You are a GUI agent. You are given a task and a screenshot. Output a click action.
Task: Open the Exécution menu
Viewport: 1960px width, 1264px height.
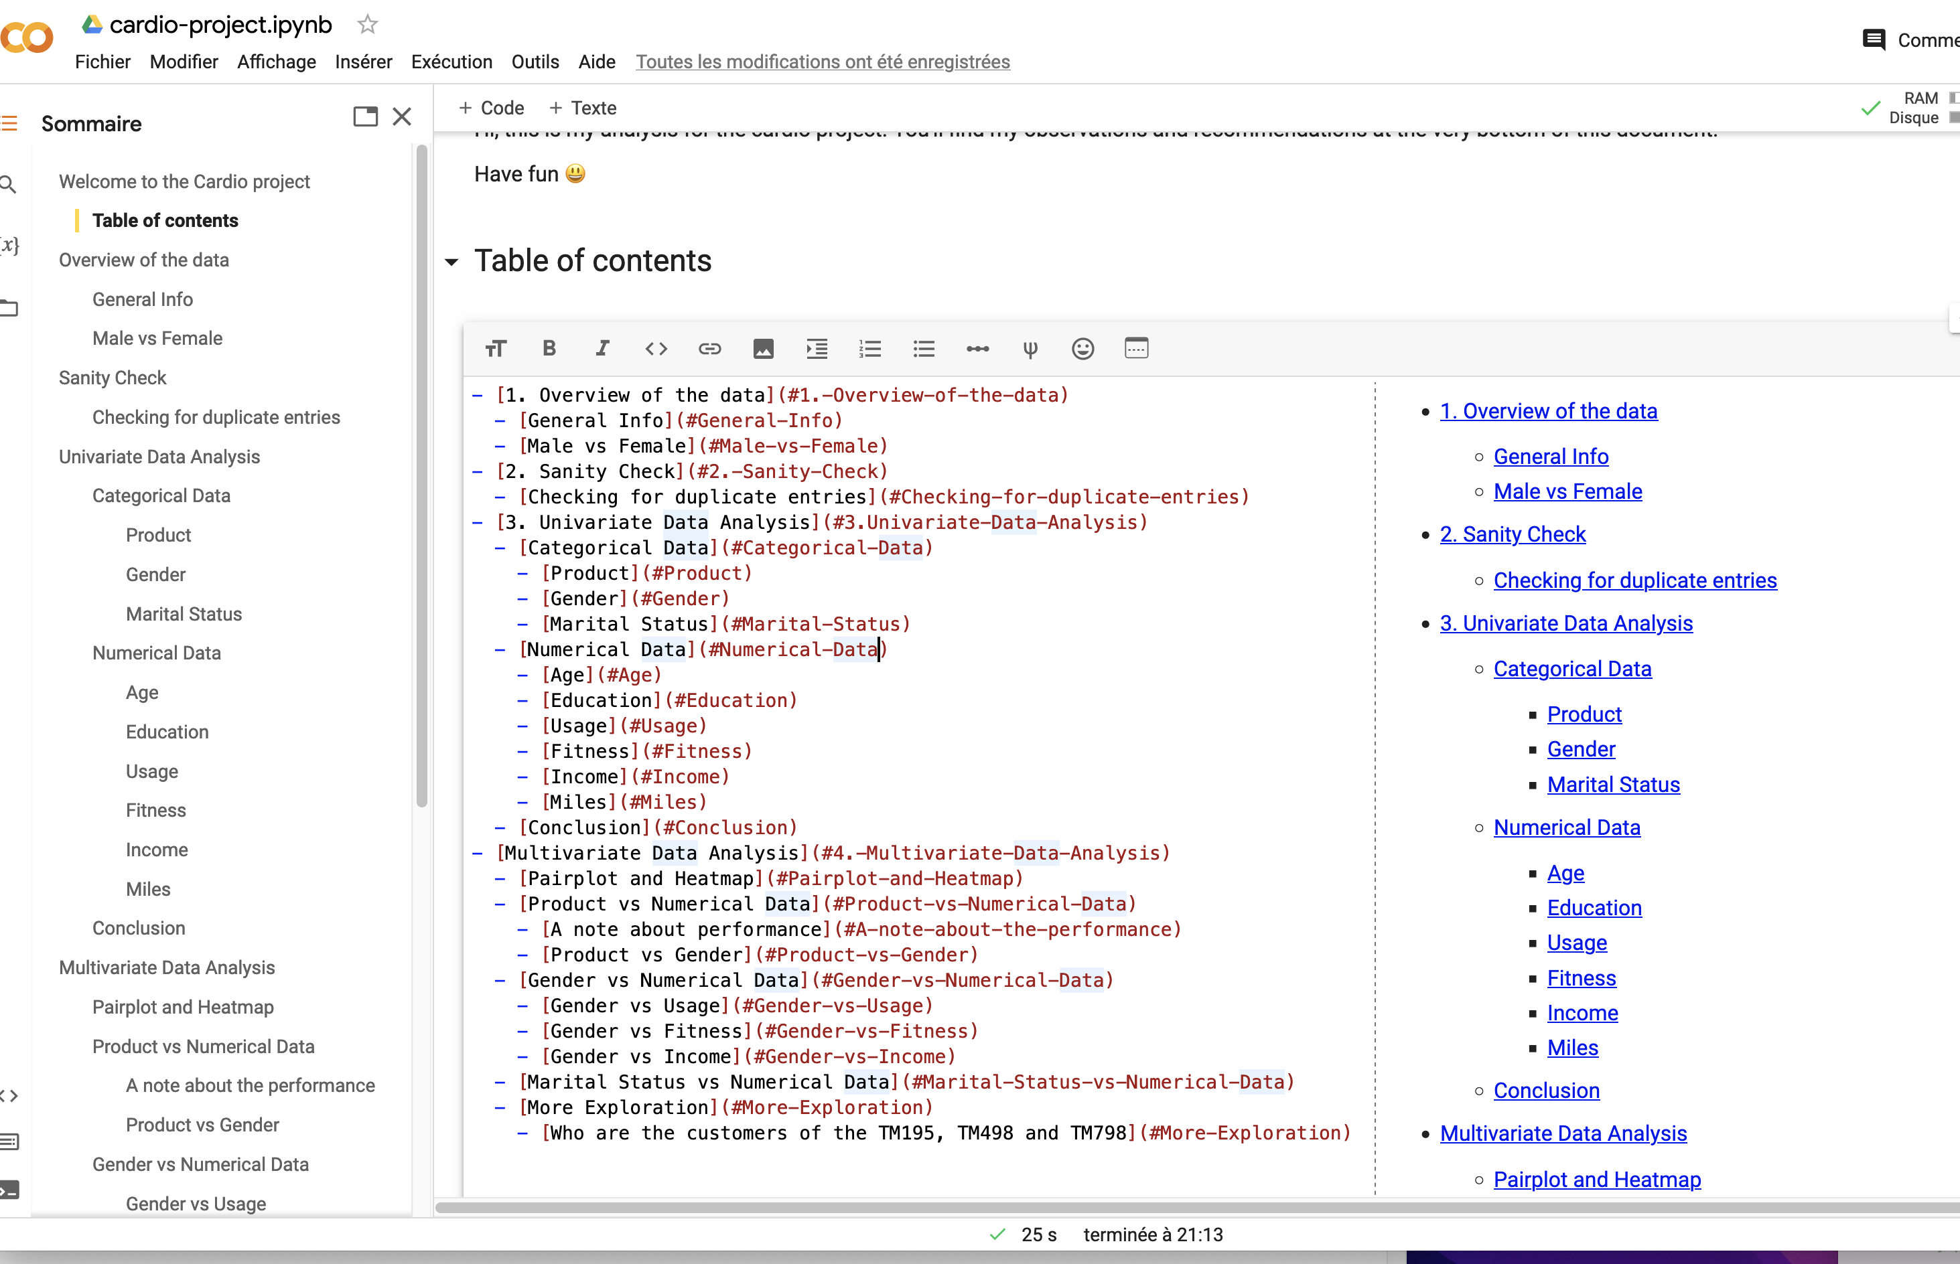451,62
